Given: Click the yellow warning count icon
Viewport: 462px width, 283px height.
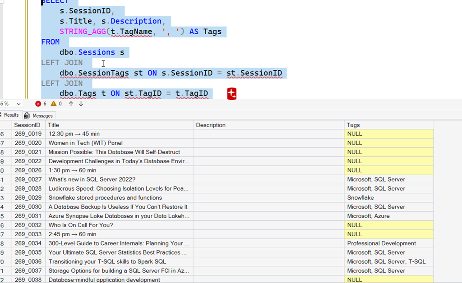Looking at the screenshot, I should click(x=54, y=104).
